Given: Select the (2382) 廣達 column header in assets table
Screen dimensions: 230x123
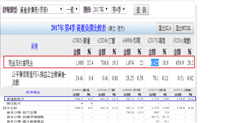Looking at the screenshot, I should click(81, 41).
